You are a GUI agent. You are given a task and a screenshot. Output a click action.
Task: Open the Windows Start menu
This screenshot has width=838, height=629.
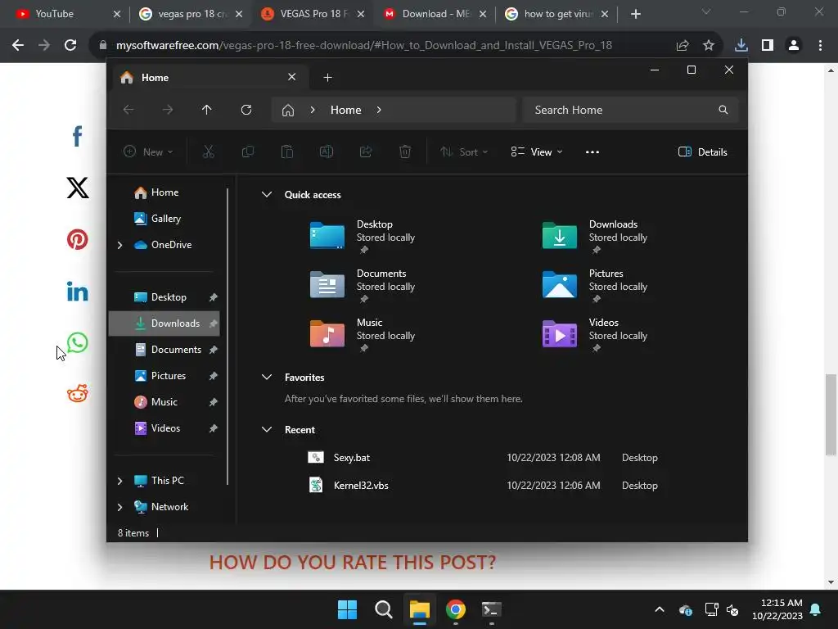(x=347, y=609)
